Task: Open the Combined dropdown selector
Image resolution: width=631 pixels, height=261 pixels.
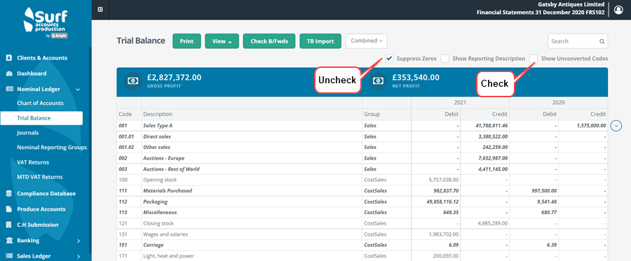Action: tap(366, 41)
